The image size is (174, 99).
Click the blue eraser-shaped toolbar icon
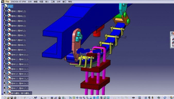(x=165, y=98)
